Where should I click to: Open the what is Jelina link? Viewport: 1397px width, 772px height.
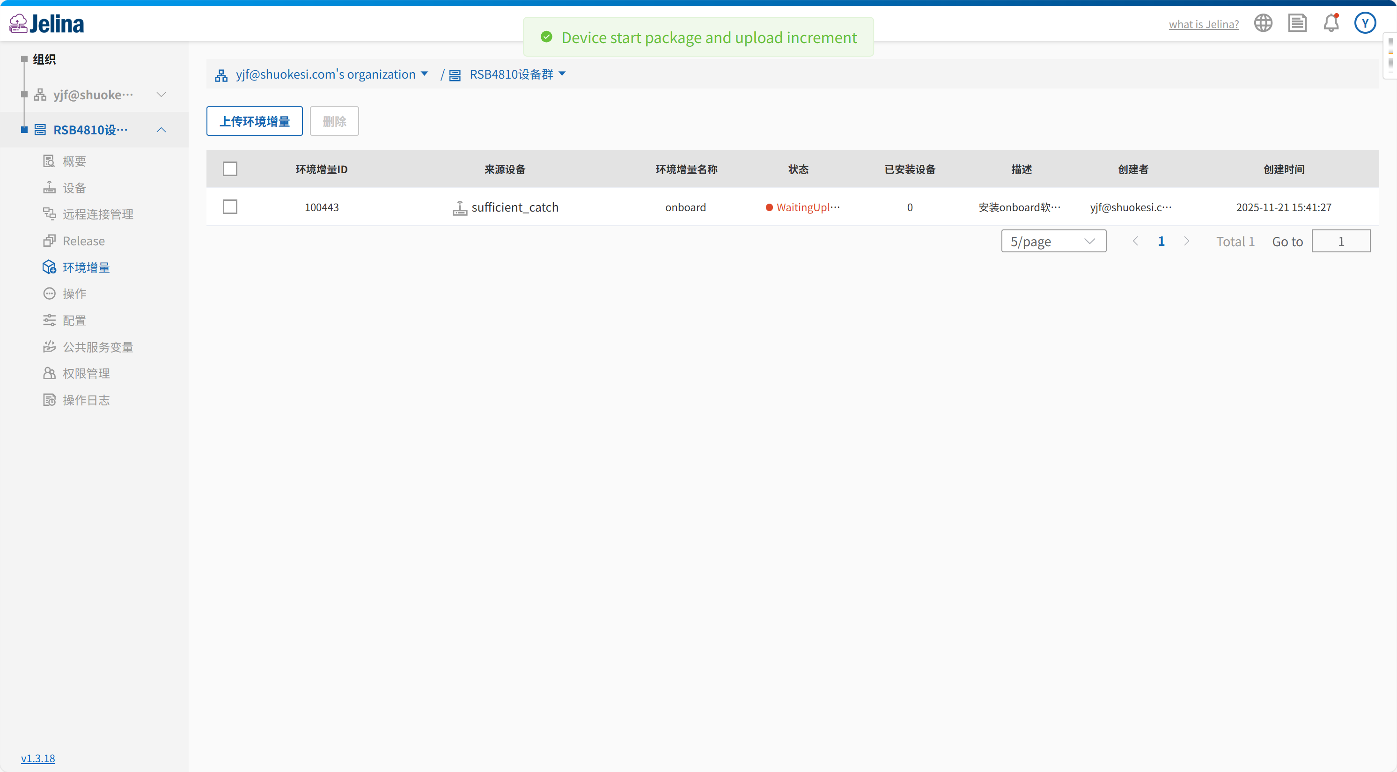point(1203,24)
